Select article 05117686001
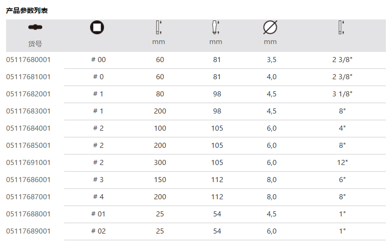The width and height of the screenshot is (391, 247). click(x=28, y=180)
